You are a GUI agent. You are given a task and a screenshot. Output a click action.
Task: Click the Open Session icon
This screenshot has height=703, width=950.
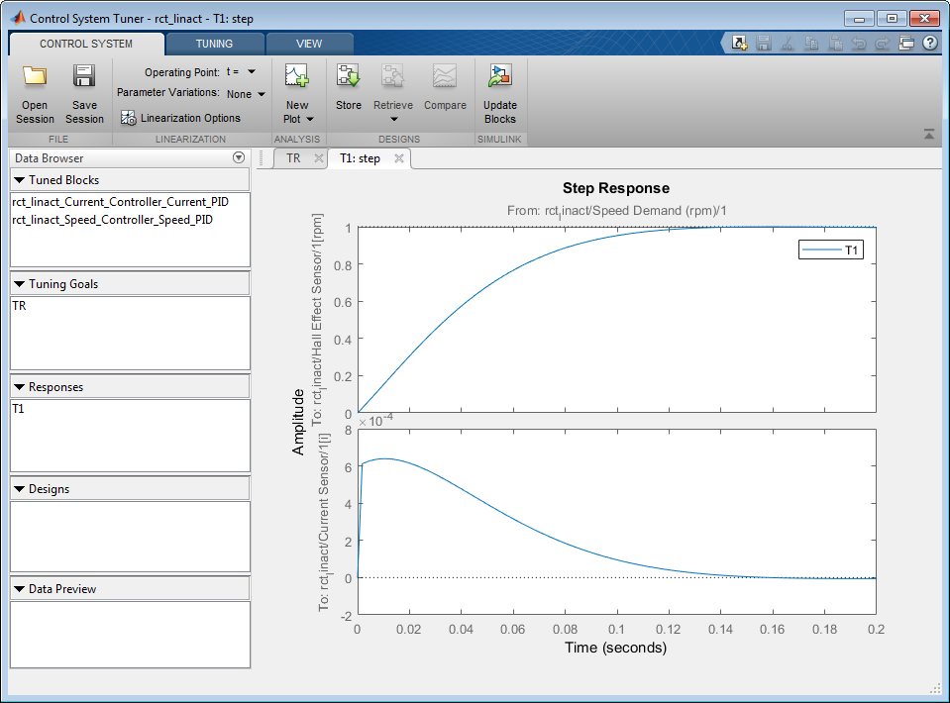click(35, 78)
